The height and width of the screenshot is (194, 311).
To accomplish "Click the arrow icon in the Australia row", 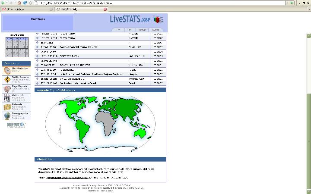I will click(x=37, y=38).
